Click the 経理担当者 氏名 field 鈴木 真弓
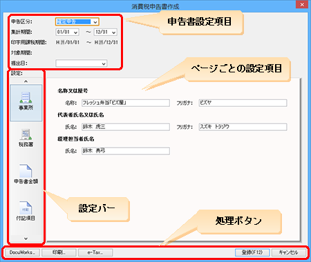The height and width of the screenshot is (262, 311). pos(126,151)
